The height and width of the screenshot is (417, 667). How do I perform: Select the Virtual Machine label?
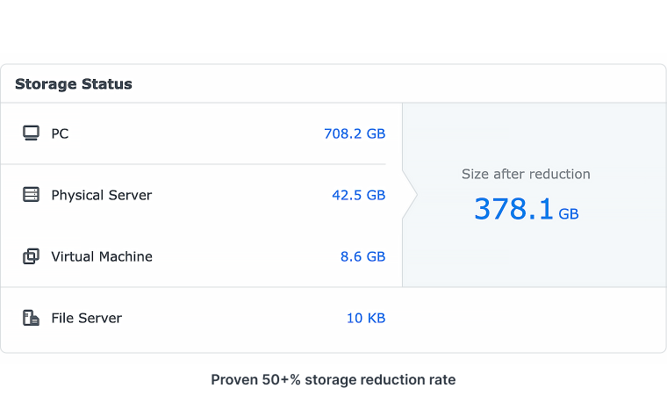click(102, 256)
